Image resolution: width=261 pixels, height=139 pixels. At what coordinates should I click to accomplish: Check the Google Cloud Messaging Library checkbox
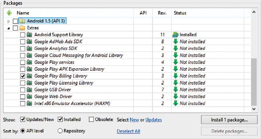(x=22, y=55)
